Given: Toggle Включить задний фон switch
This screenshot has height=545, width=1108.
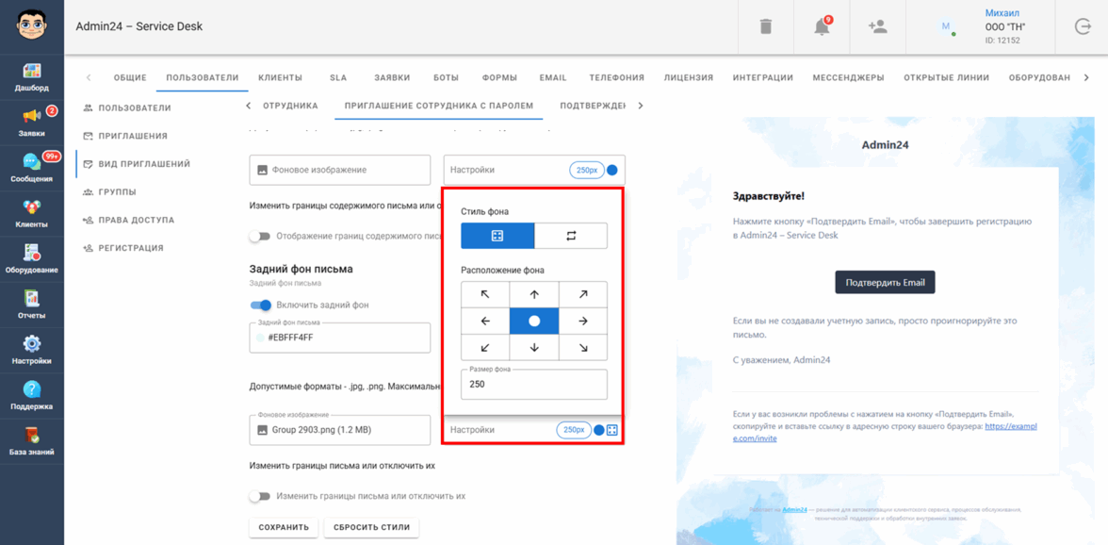Looking at the screenshot, I should tap(261, 306).
